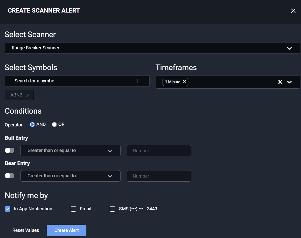This screenshot has height=238, width=301.
Task: Clear all selected timeframes
Action: [280, 82]
